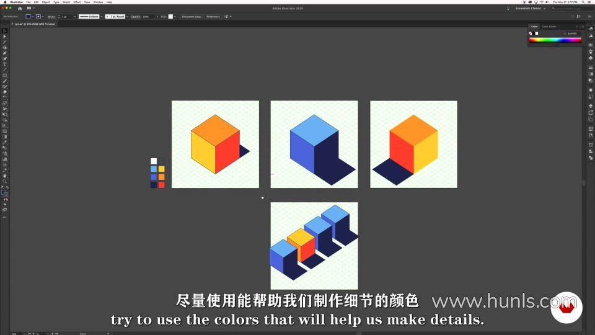Select the Rotate tool
This screenshot has width=595, height=335.
[x=4, y=97]
